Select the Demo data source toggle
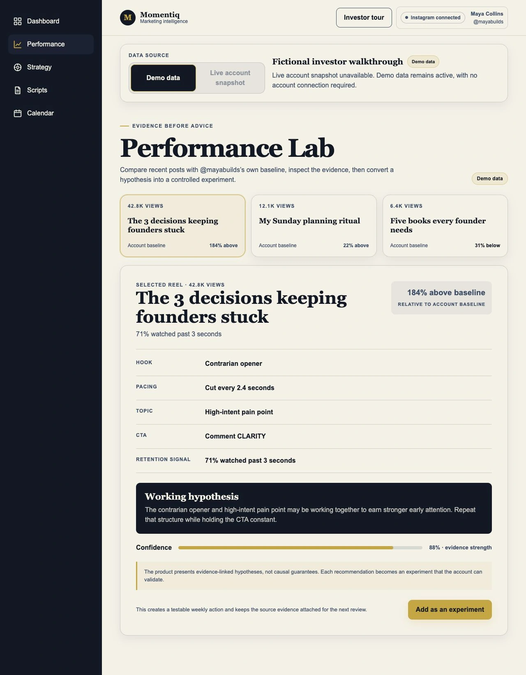The height and width of the screenshot is (675, 526). click(x=163, y=78)
